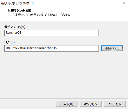Screen dimensions: 128x109
Task: Click the 仮想マシン名(V): label
Action: coord(15,27)
